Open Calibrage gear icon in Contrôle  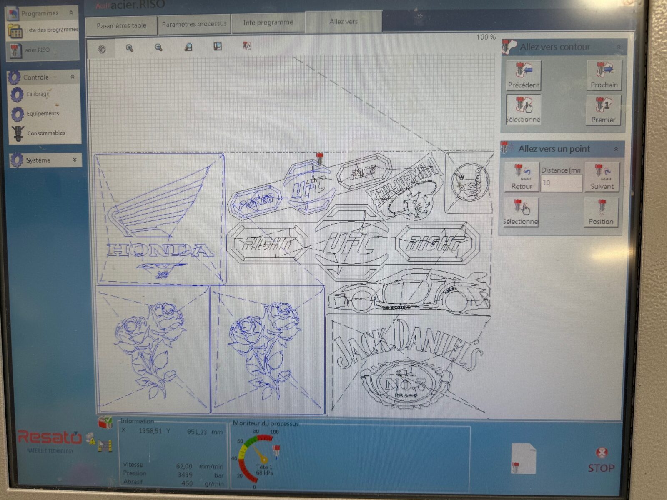pyautogui.click(x=17, y=95)
